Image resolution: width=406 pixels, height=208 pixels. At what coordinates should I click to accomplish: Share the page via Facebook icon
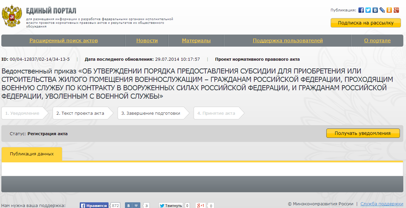[361, 10]
